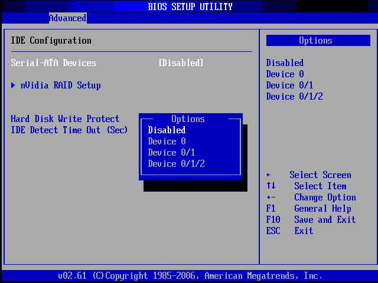Viewport: 378px width, 283px height.
Task: Select the Serial-ATA Devices setting label
Action: [x=53, y=63]
